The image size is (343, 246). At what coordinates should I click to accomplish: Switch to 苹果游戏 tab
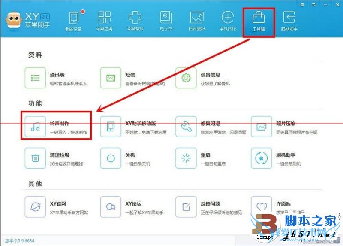coord(135,21)
